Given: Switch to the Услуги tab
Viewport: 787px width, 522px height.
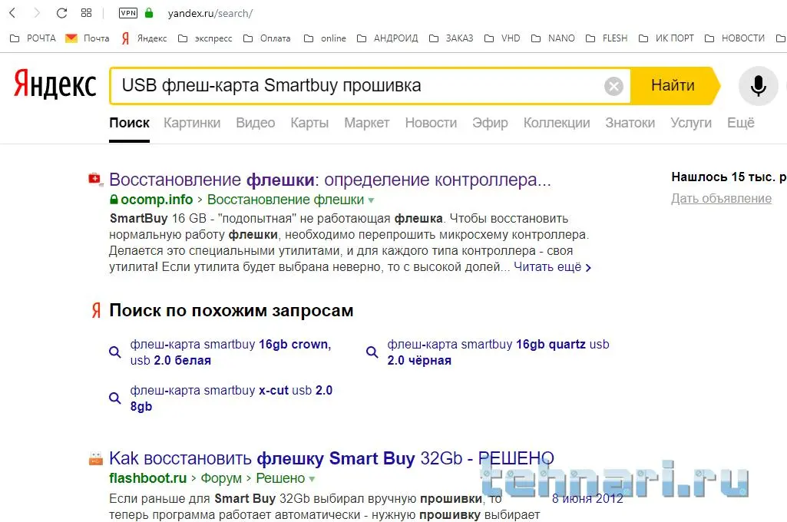Looking at the screenshot, I should click(x=691, y=123).
